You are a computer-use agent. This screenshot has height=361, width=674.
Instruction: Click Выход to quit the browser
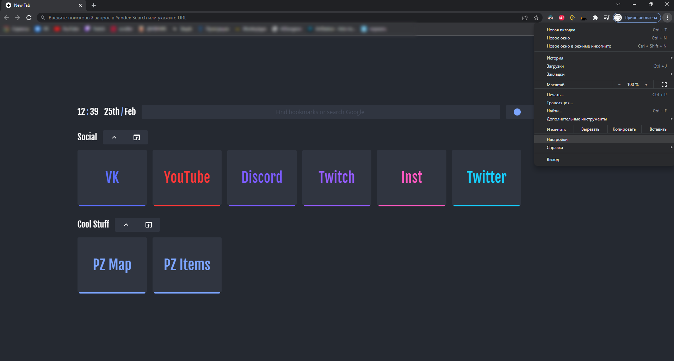[x=604, y=160]
